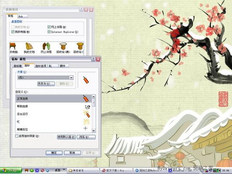232x174 pixels.
Task: Click NEWS folder taskbar button
Action: click(x=83, y=171)
